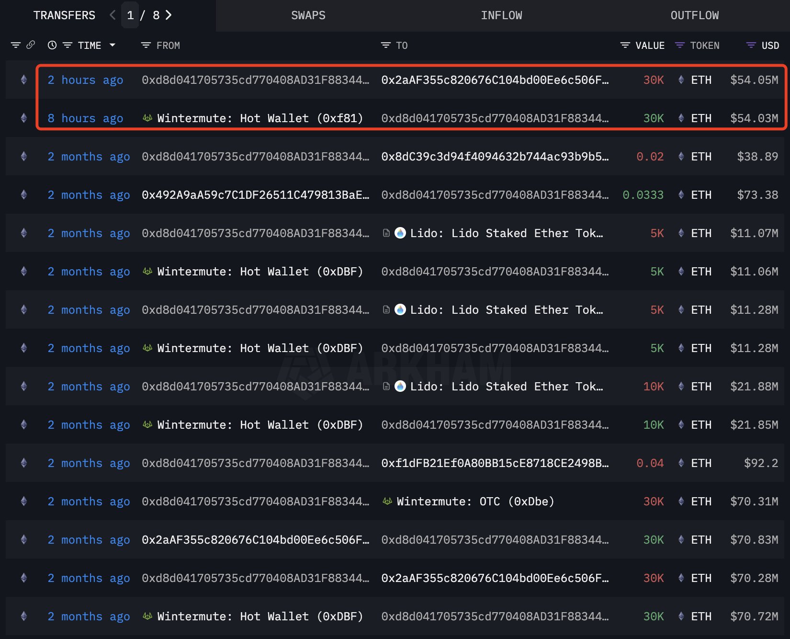Click Ethereum chain icon in $70.72M row
Viewport: 790px width, 639px height.
pyautogui.click(x=24, y=616)
